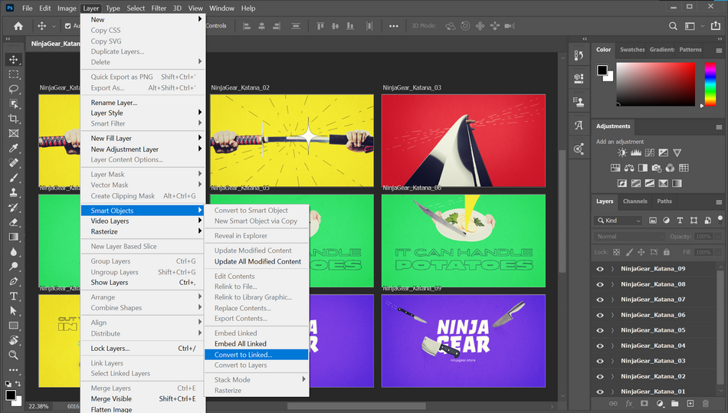
Task: Choose Embed All Linked menu item
Action: coord(256,344)
